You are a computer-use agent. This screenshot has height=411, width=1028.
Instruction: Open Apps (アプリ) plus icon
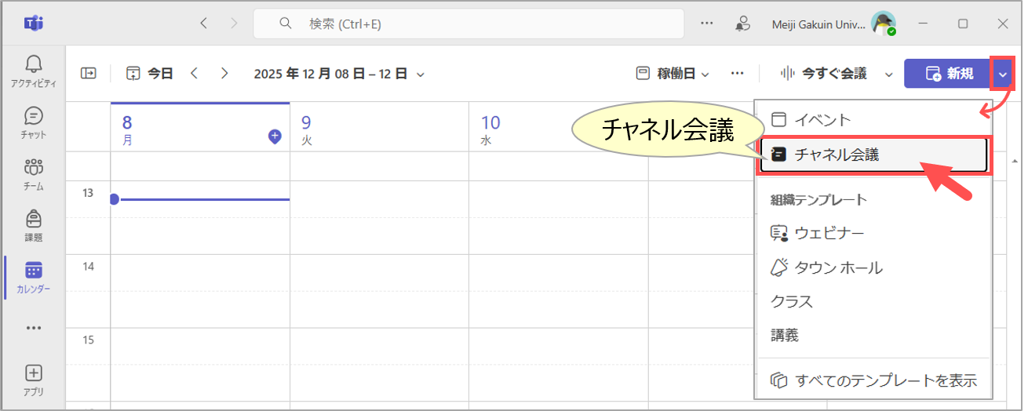point(34,379)
